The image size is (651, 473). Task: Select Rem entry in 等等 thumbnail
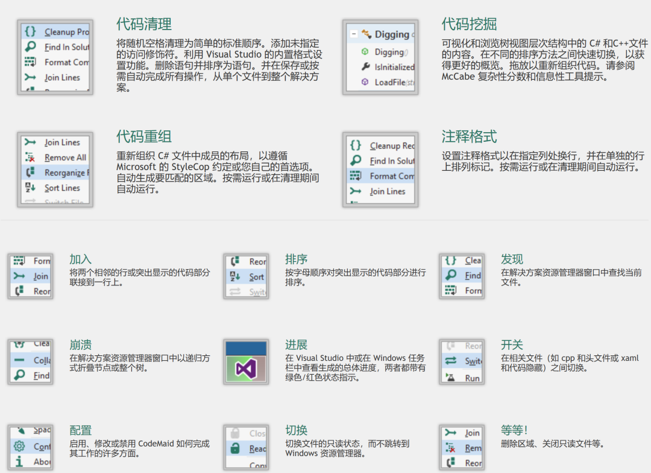click(x=462, y=448)
